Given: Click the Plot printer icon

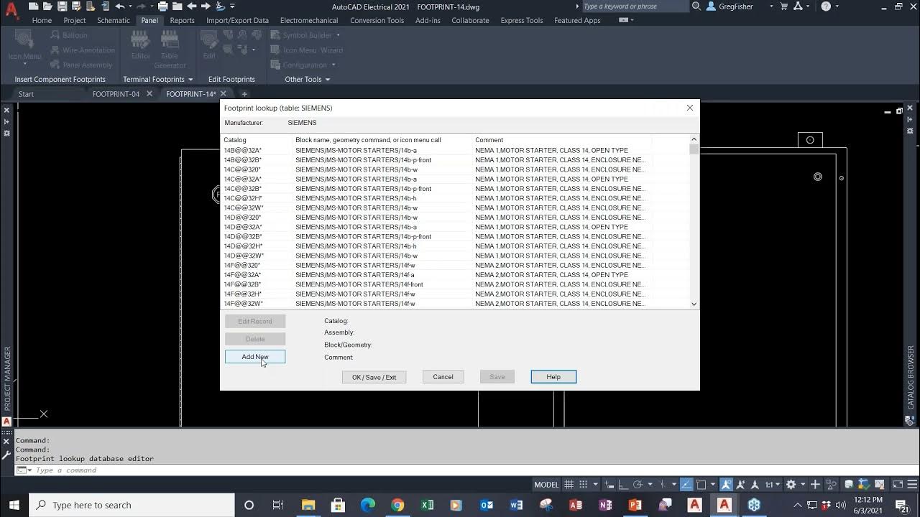Looking at the screenshot, I should (163, 6).
